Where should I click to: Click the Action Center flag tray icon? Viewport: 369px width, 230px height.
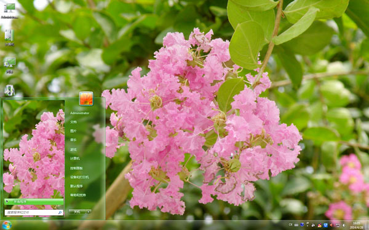(x=307, y=224)
